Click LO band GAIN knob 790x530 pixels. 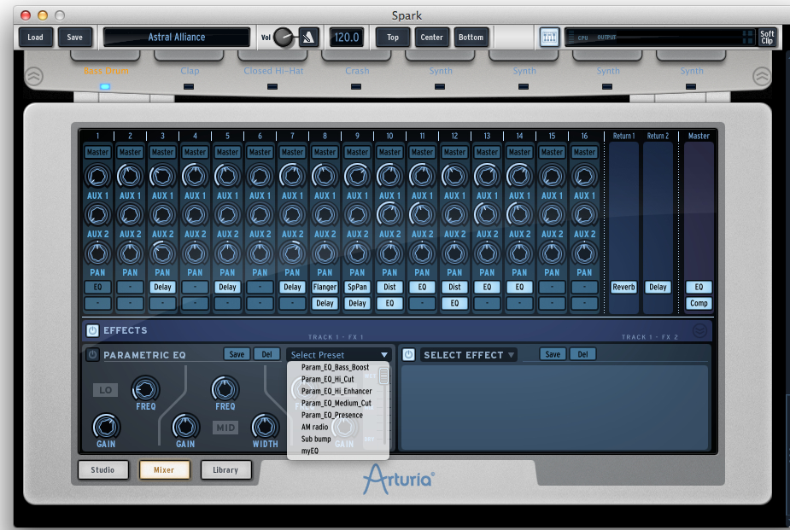pos(106,427)
